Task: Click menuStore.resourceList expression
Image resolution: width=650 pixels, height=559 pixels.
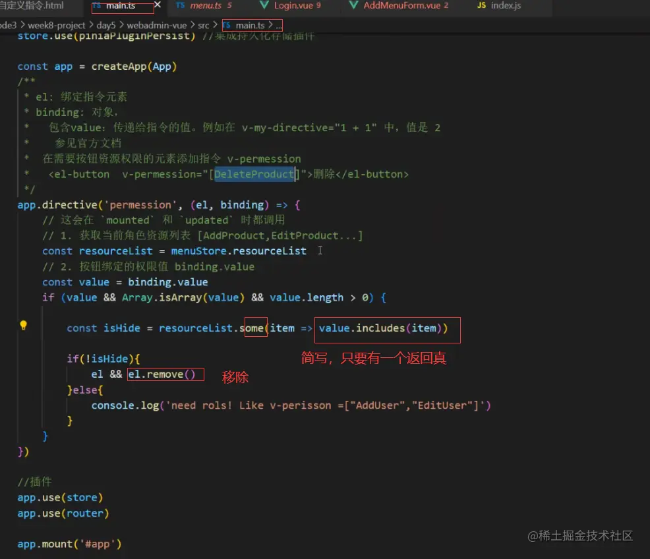Action: click(239, 251)
